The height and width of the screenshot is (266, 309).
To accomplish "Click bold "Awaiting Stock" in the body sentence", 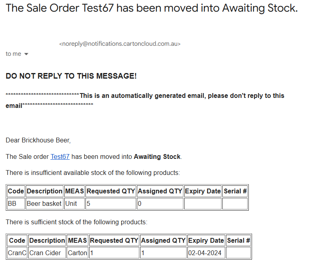I will pos(157,156).
